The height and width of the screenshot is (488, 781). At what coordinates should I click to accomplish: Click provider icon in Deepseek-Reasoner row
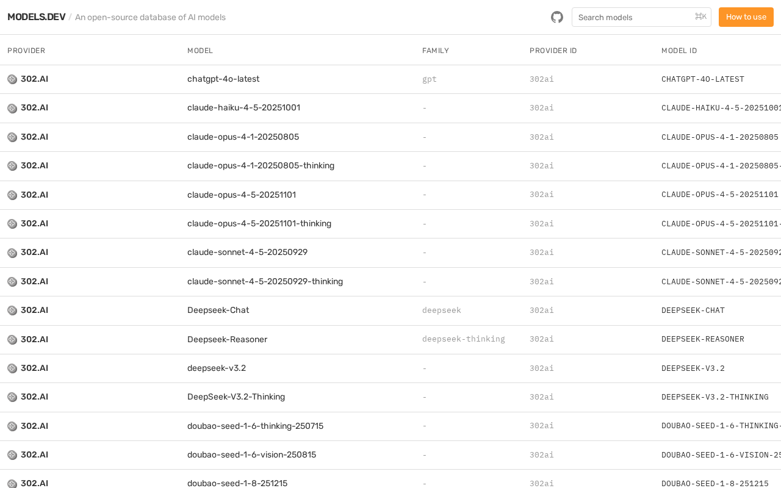(x=12, y=340)
